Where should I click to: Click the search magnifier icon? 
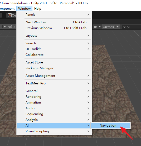tap(124, 27)
